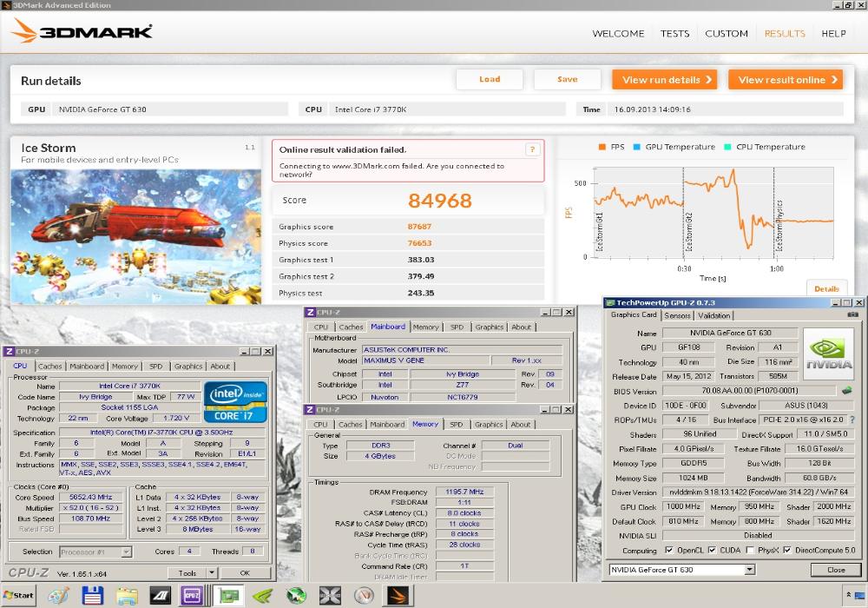Click the gray X taskbar icon
Image resolution: width=868 pixels, height=608 pixels.
pos(330,596)
